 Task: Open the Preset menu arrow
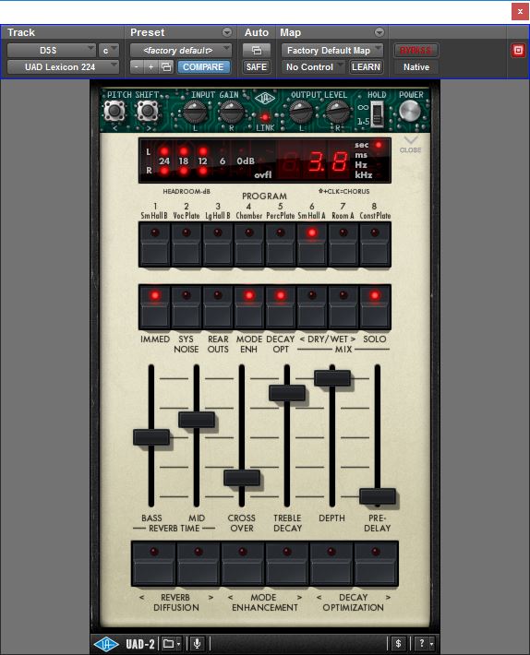pyautogui.click(x=226, y=32)
